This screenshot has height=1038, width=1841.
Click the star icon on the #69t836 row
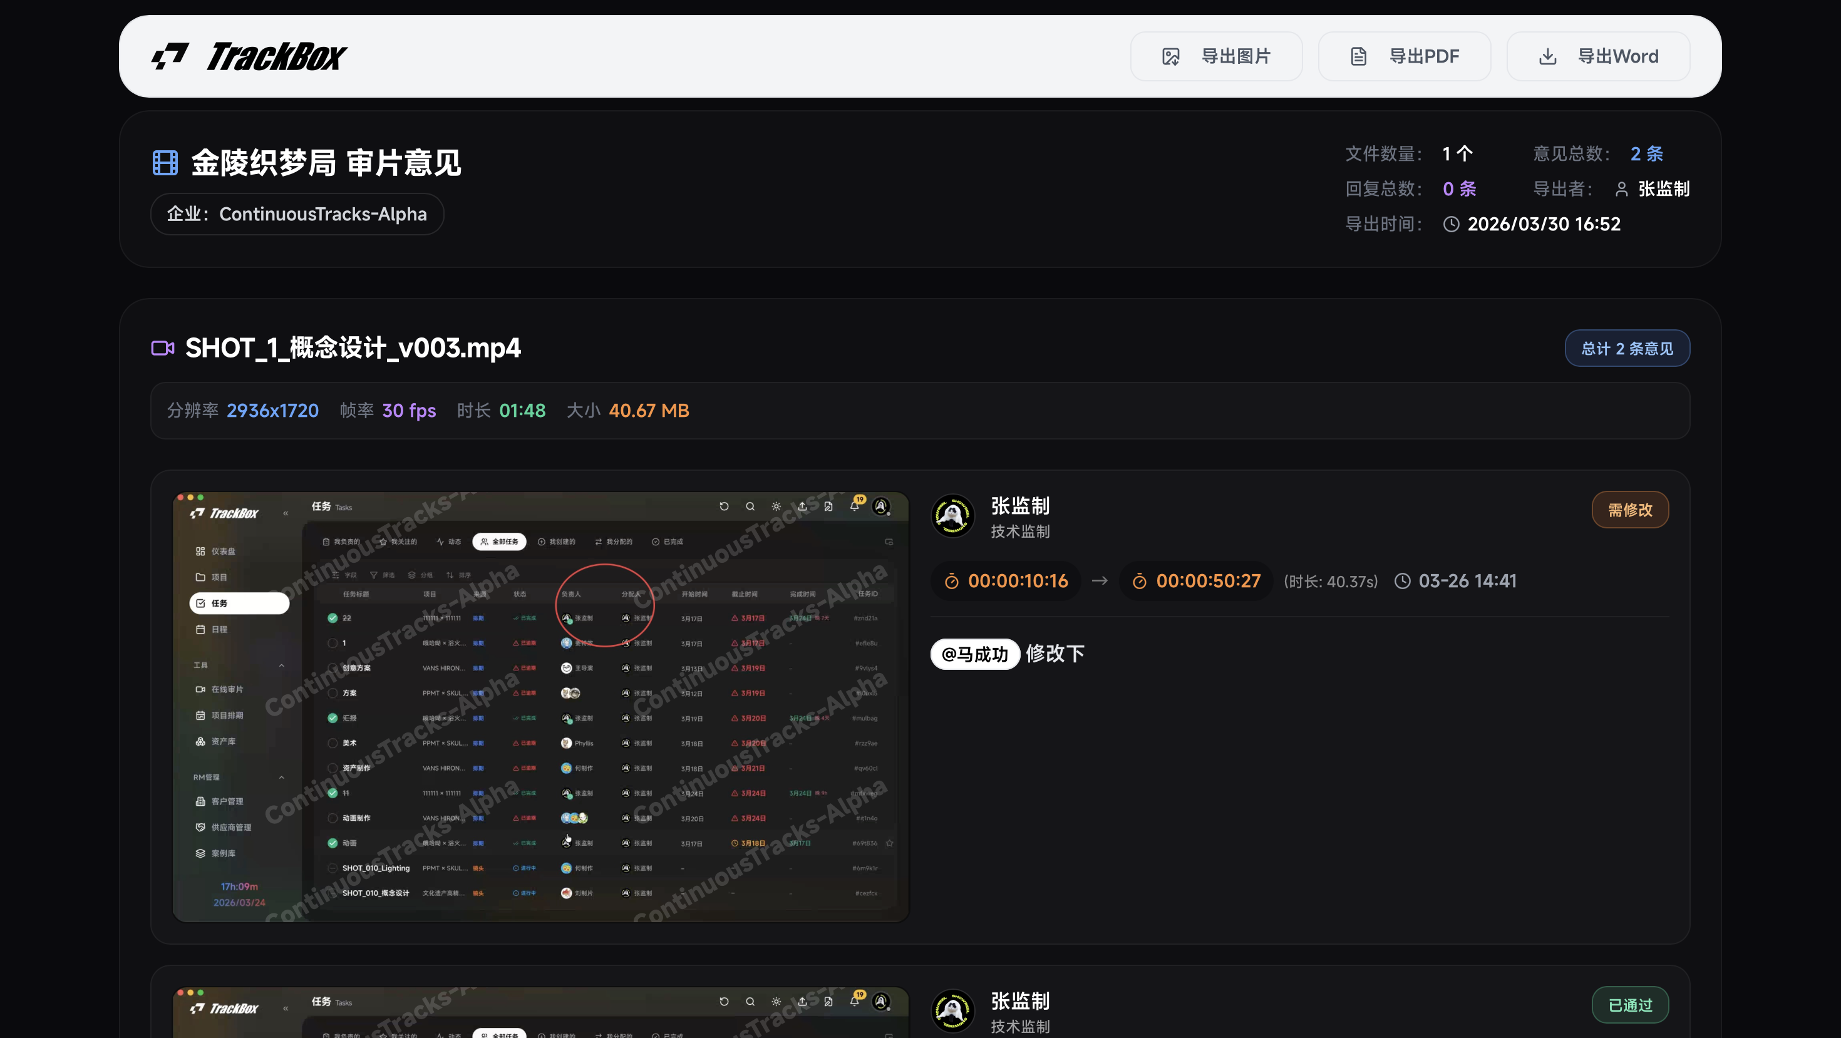click(890, 843)
